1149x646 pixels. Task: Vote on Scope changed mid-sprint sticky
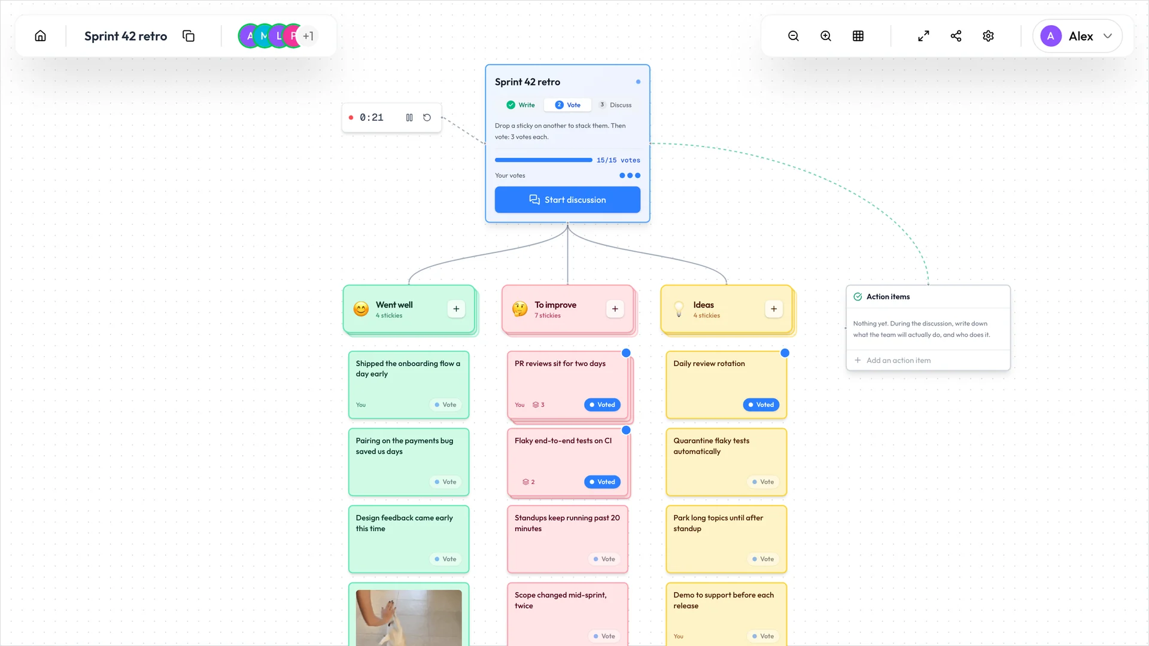pos(604,636)
